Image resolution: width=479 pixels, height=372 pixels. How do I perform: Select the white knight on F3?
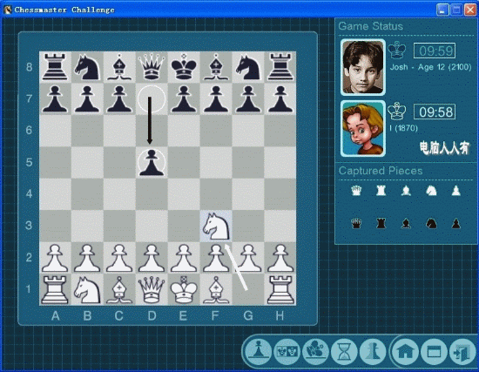pyautogui.click(x=216, y=226)
